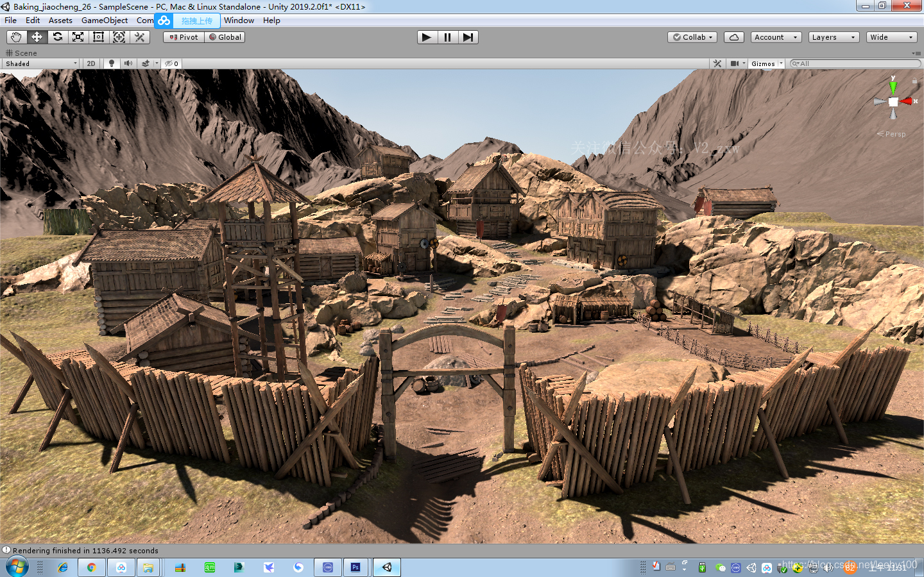Toggle scene lighting
924x577 pixels.
[112, 63]
